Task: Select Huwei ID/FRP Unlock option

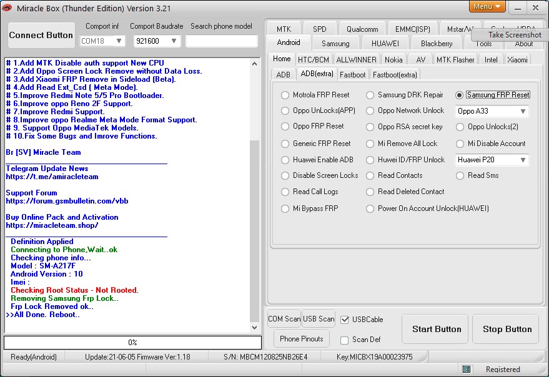Action: click(x=405, y=160)
